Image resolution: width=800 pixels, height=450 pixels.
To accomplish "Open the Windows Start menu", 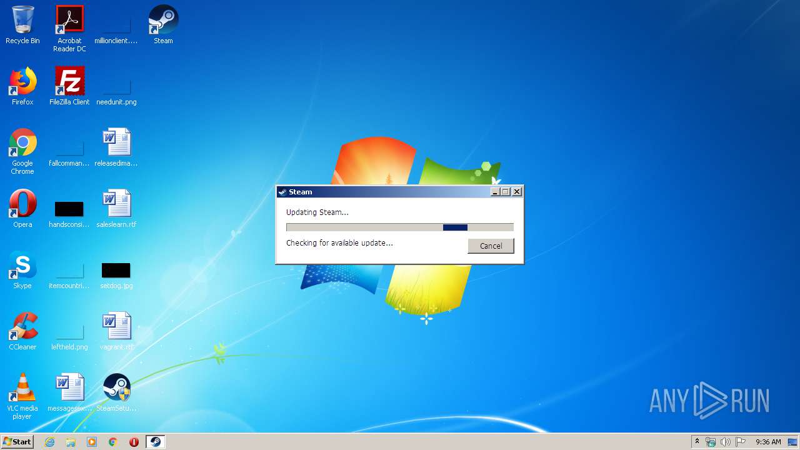I will 17,441.
